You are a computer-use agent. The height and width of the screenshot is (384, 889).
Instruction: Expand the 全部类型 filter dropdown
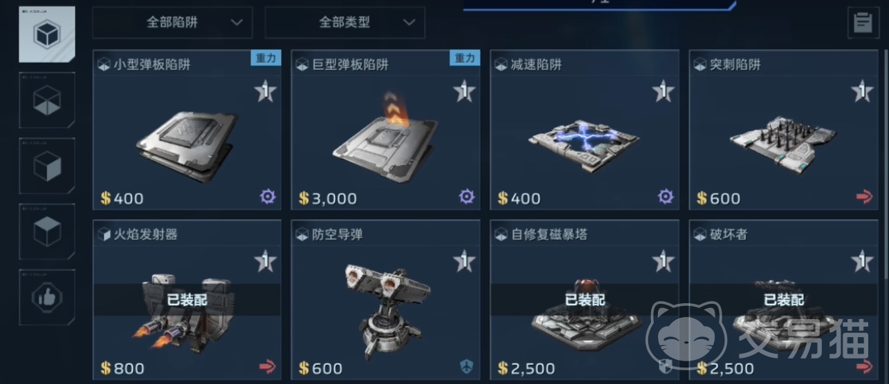345,22
